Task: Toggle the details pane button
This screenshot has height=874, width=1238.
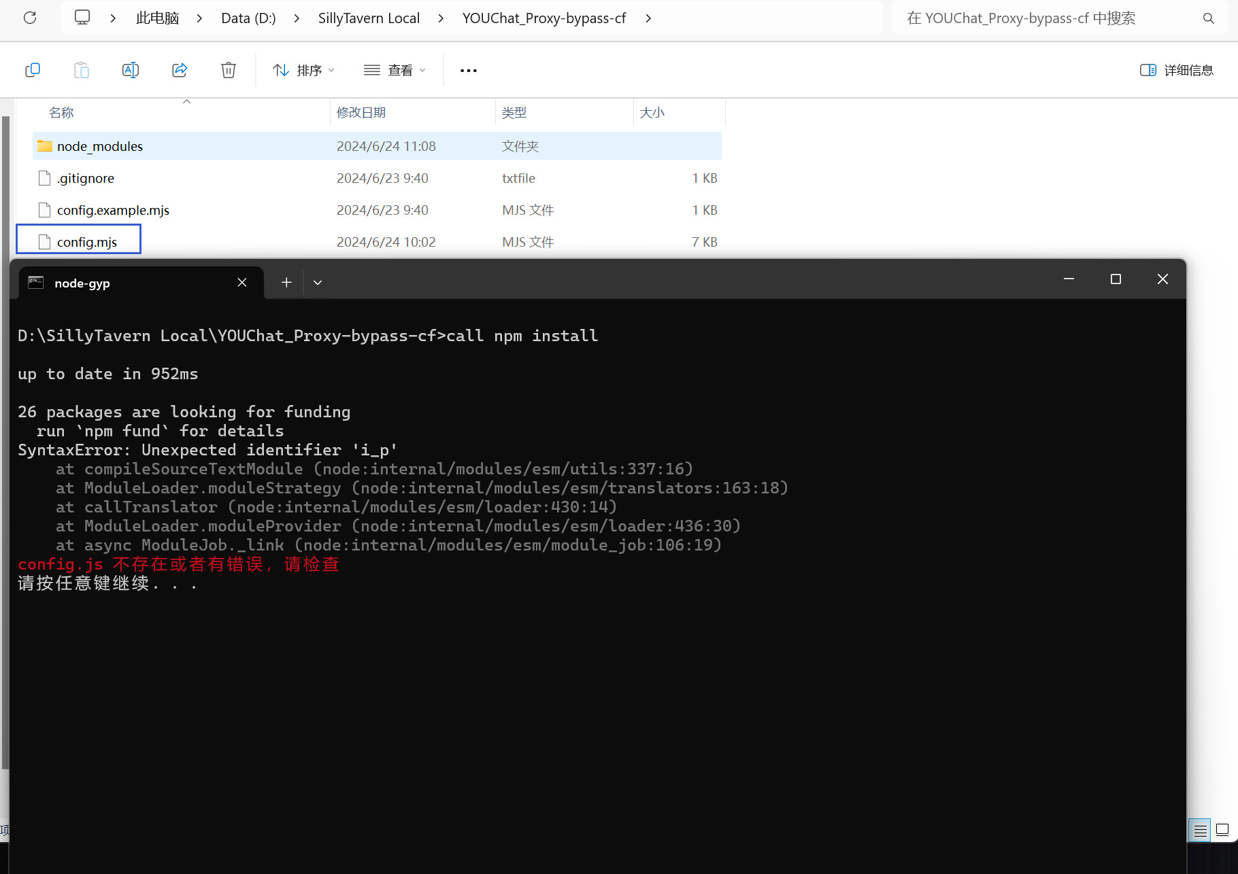Action: pyautogui.click(x=1176, y=70)
